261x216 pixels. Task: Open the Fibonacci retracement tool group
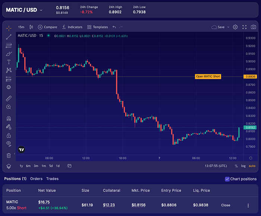click(9, 45)
